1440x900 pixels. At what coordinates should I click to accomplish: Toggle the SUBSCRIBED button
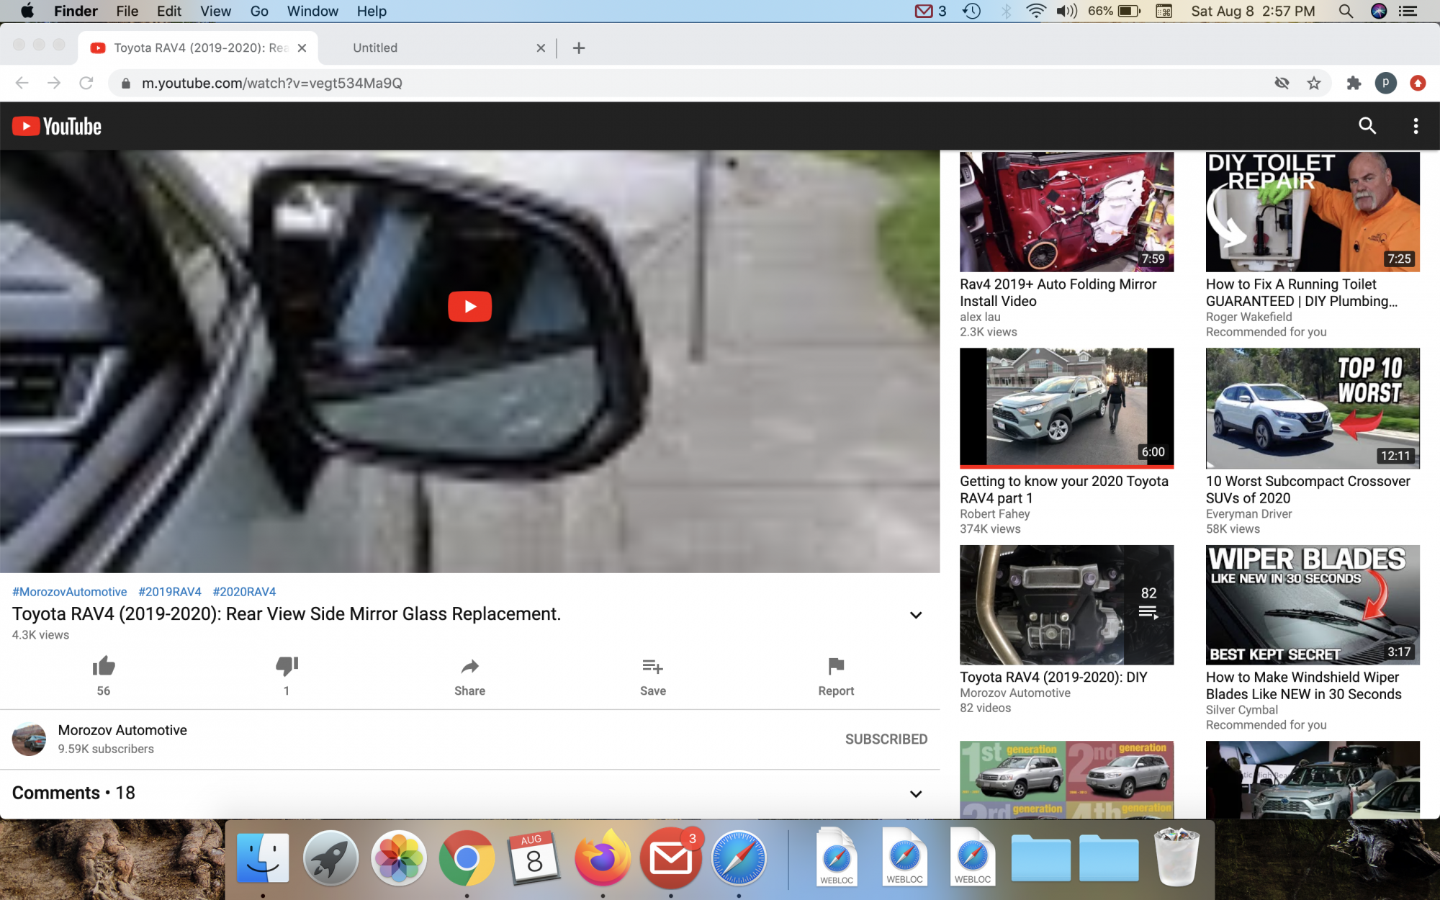tap(886, 739)
